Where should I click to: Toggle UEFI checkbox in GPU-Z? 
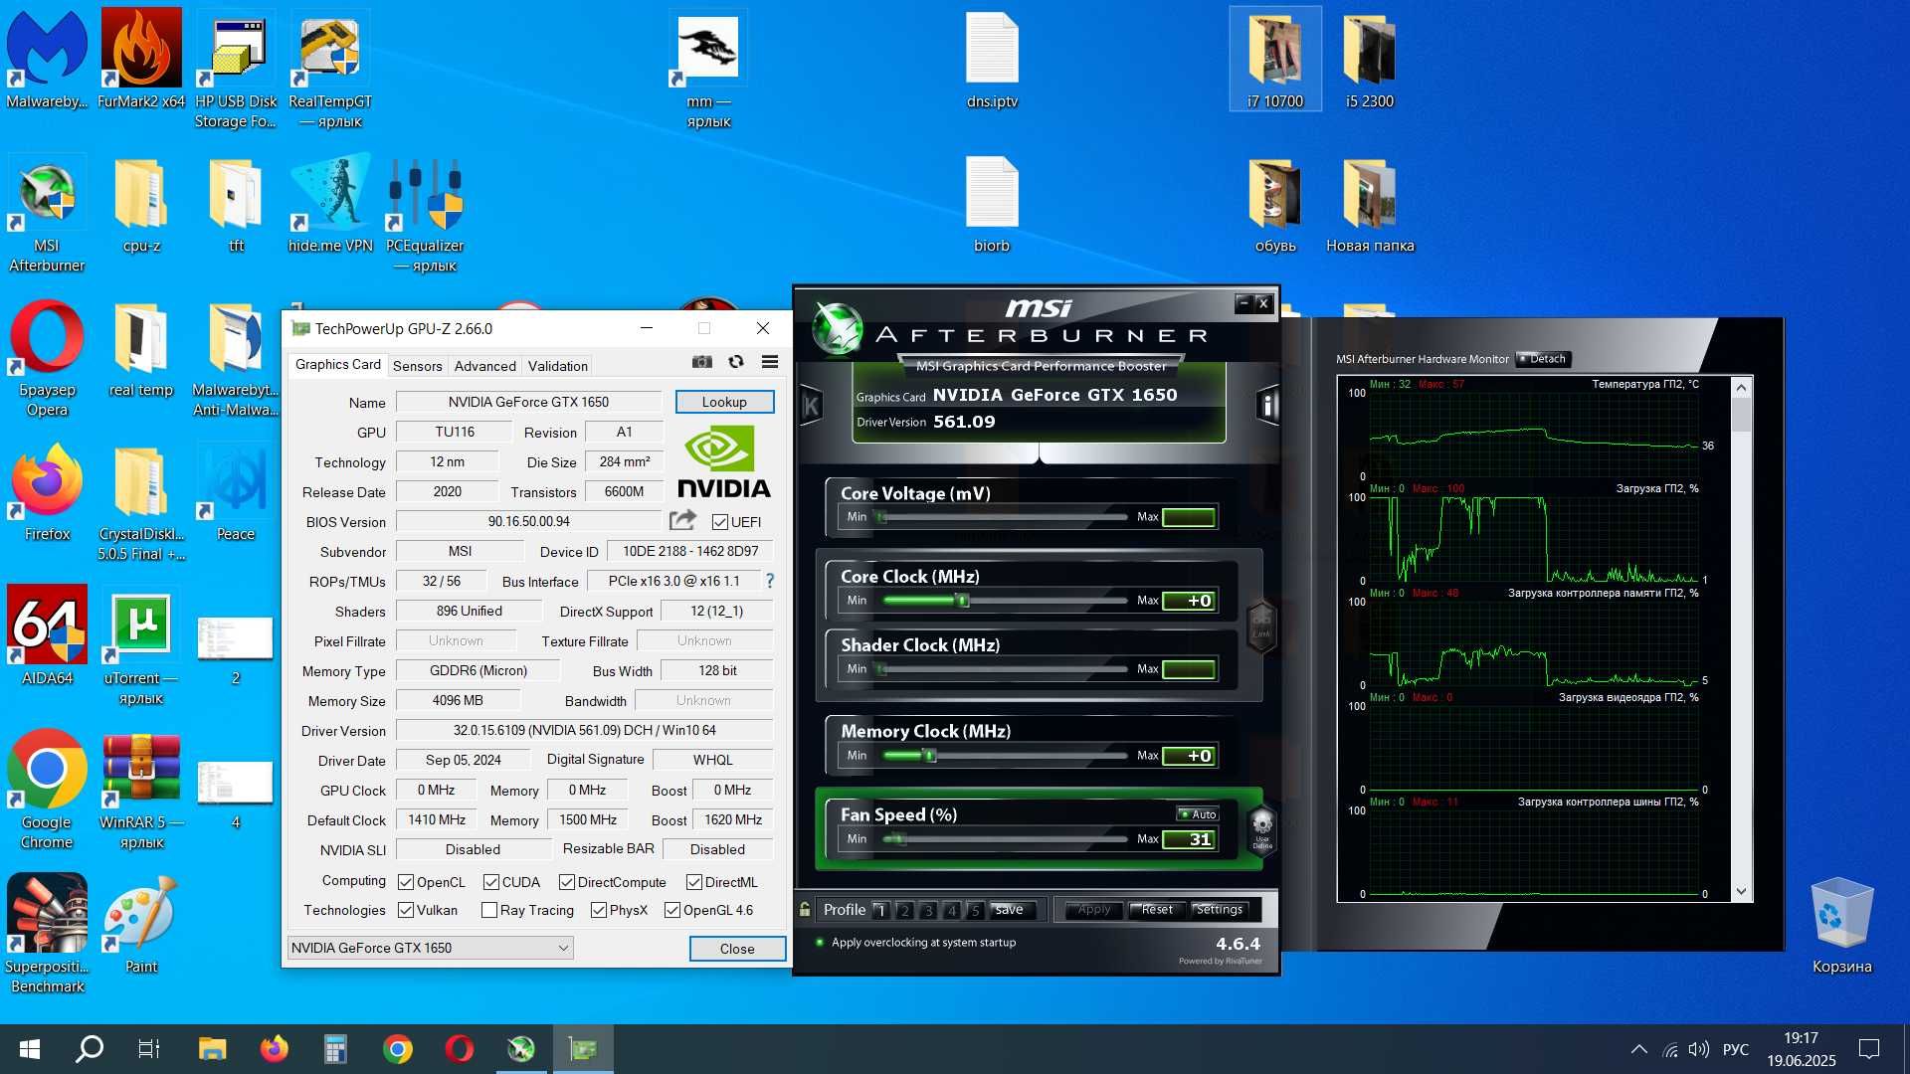click(720, 521)
